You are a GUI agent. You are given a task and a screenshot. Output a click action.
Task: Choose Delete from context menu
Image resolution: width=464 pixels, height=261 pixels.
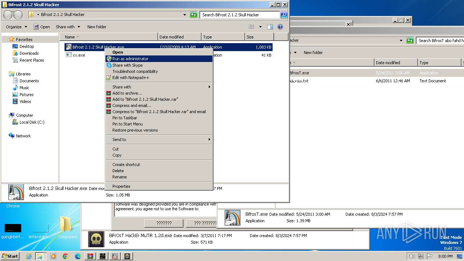pyautogui.click(x=159, y=171)
